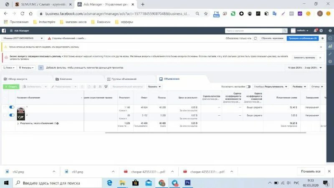Click the horizontal scrollbar below the table
This screenshot has height=188, width=334.
[x=205, y=132]
